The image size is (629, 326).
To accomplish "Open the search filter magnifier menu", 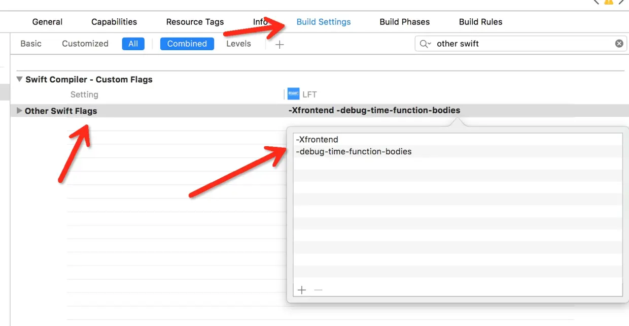I will pos(425,44).
